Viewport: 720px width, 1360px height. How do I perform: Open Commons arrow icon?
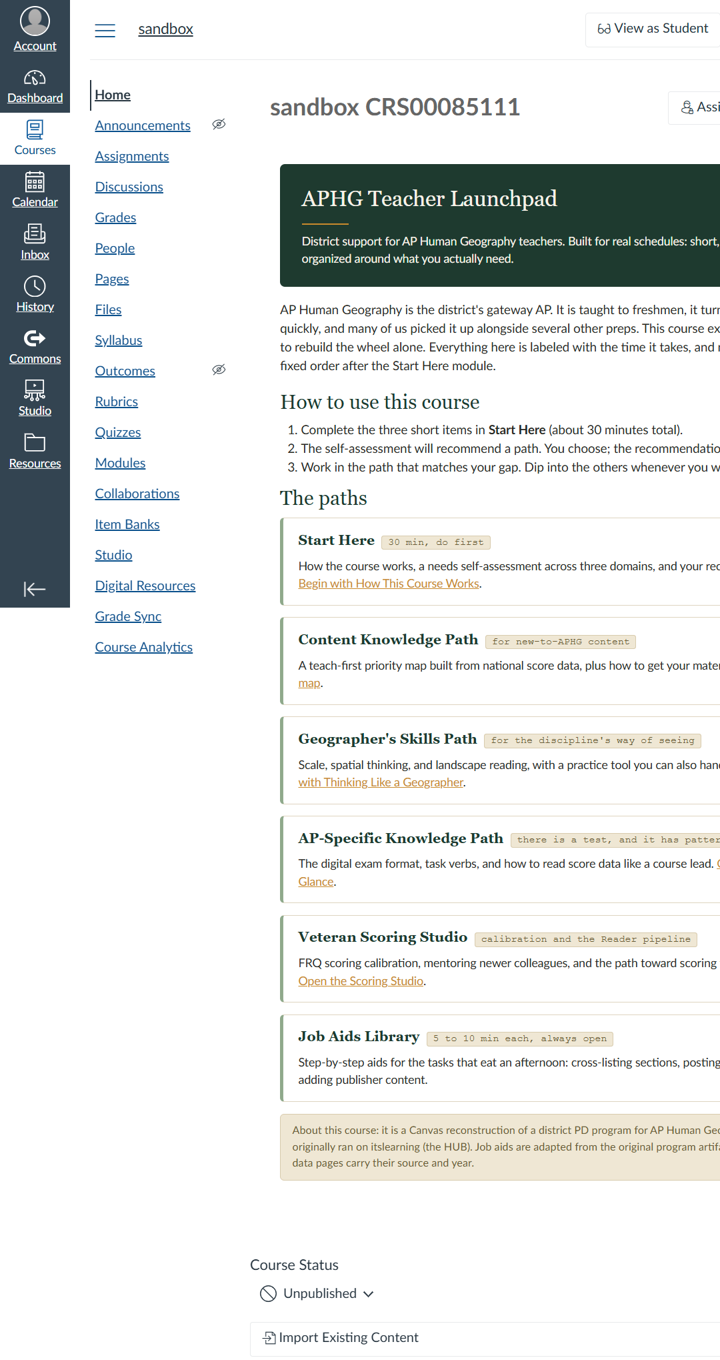(x=35, y=338)
